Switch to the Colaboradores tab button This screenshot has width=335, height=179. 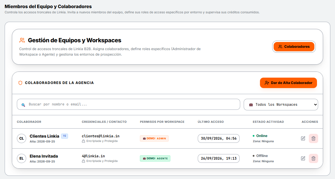294,47
